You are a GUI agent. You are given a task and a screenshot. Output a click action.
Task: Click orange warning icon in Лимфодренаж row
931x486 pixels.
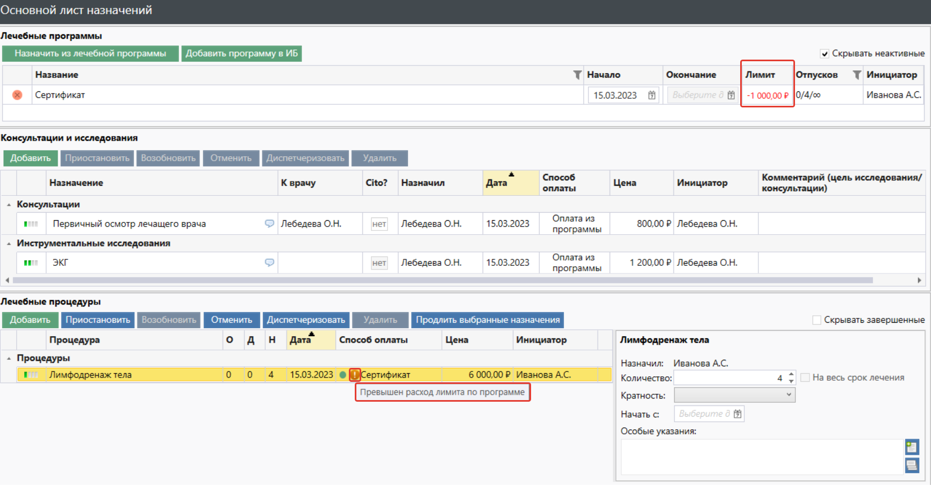tap(354, 375)
